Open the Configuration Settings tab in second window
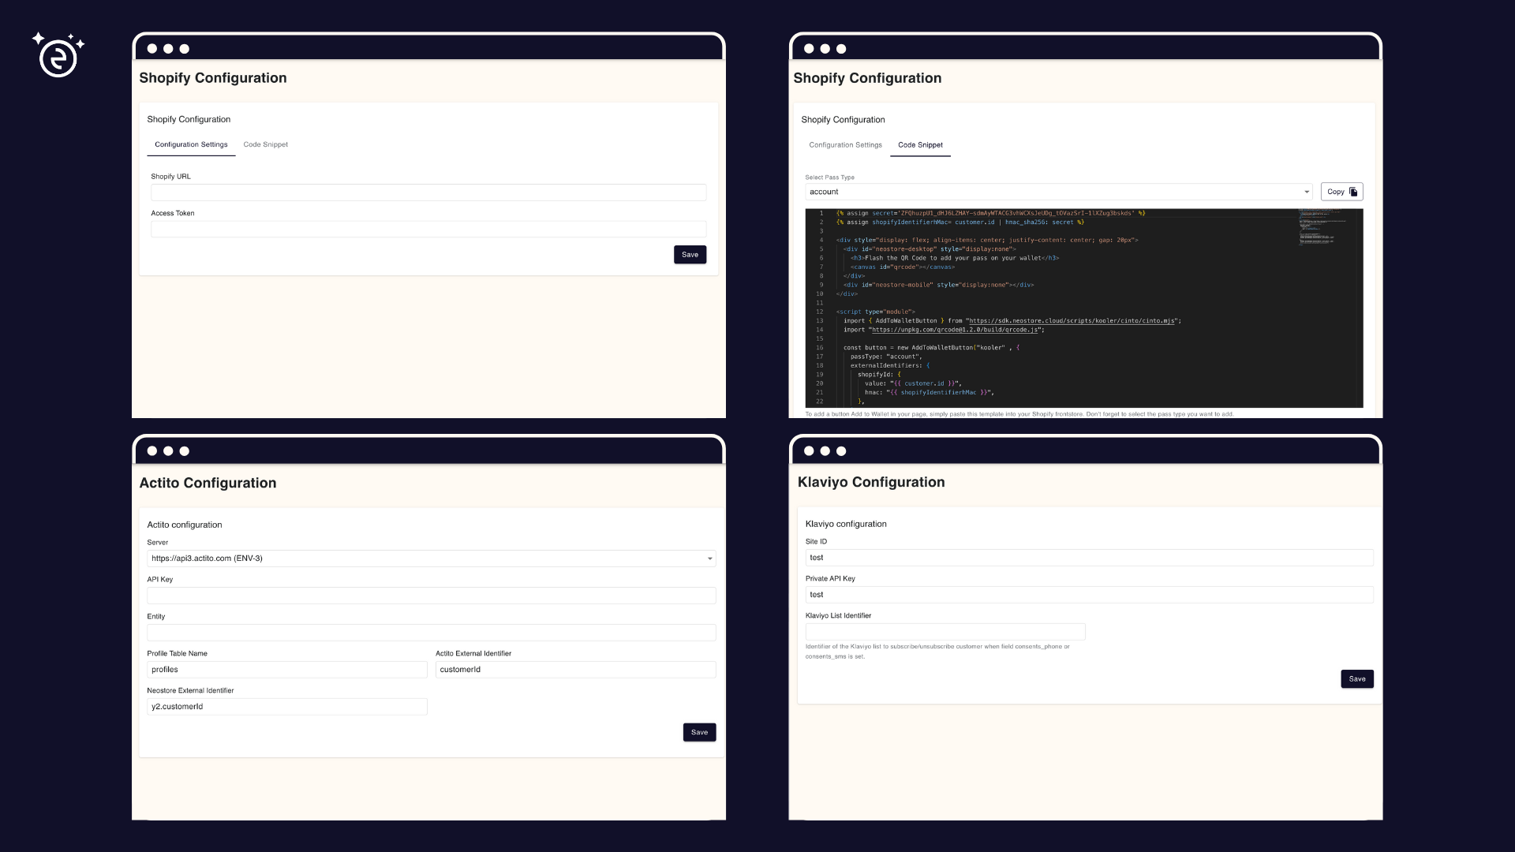 pos(845,144)
